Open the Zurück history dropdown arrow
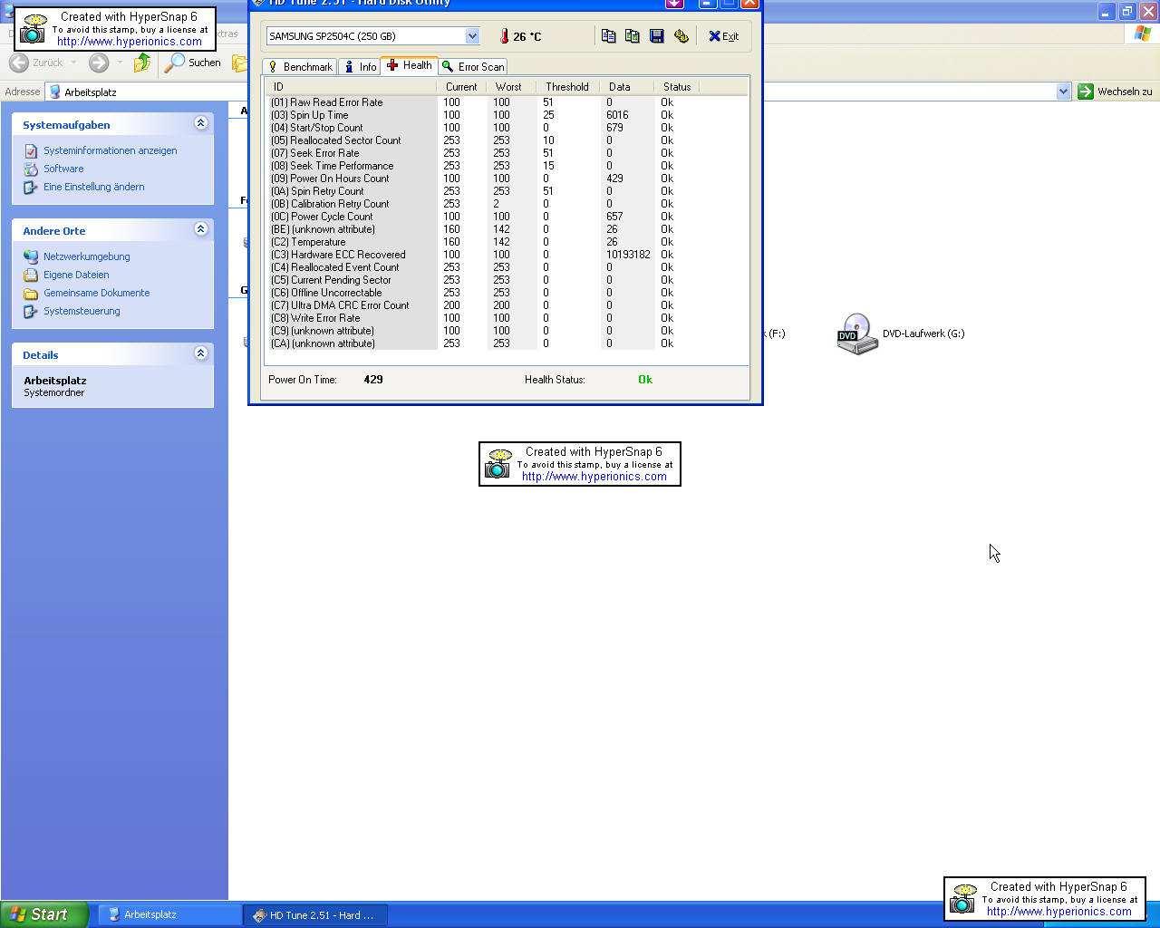1160x928 pixels. tap(73, 63)
